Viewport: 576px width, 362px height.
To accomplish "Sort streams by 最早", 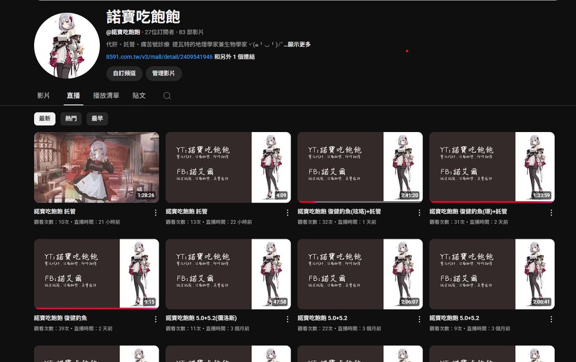I will (97, 119).
